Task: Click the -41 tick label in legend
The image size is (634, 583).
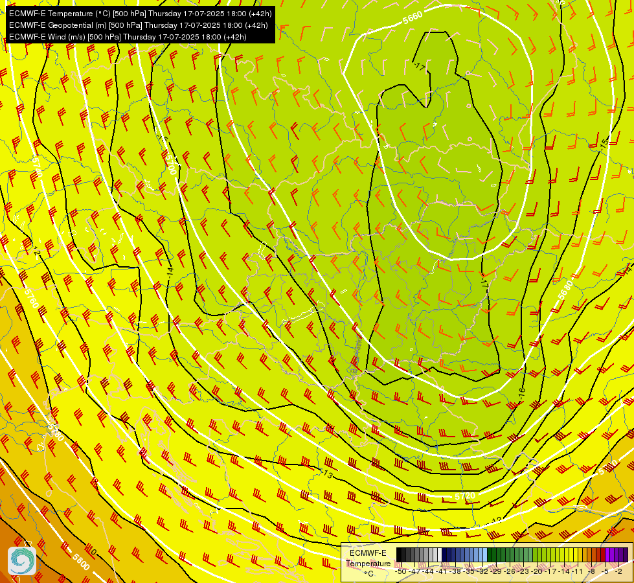Action: [442, 571]
